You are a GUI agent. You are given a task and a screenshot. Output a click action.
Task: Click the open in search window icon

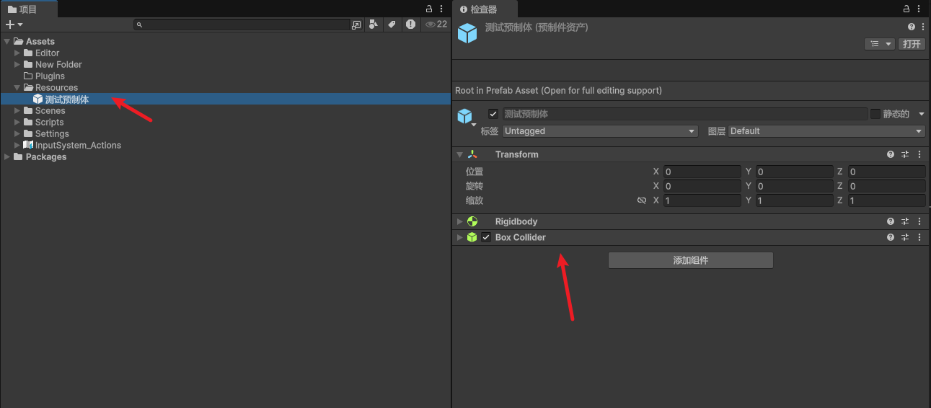tap(356, 25)
